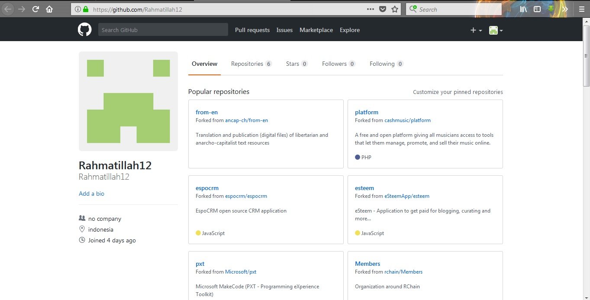This screenshot has height=300, width=590.
Task: Click the PHP language color dot
Action: click(358, 157)
